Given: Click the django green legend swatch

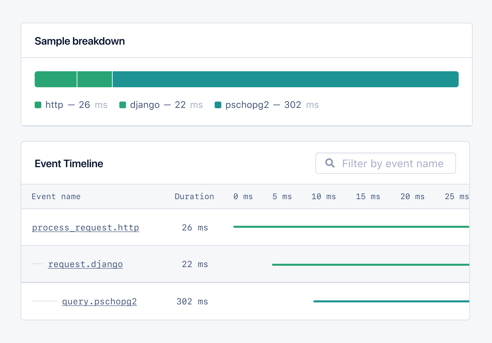Looking at the screenshot, I should click(123, 105).
